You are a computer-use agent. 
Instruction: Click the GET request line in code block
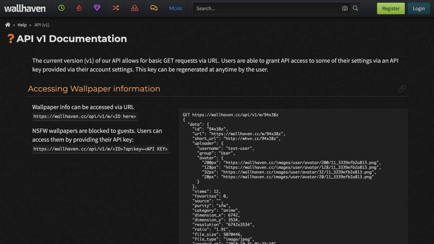pyautogui.click(x=230, y=115)
